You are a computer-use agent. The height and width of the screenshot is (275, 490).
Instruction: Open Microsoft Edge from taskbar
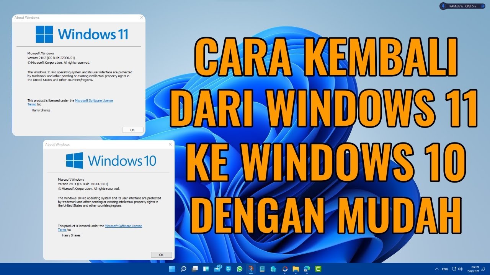click(307, 269)
